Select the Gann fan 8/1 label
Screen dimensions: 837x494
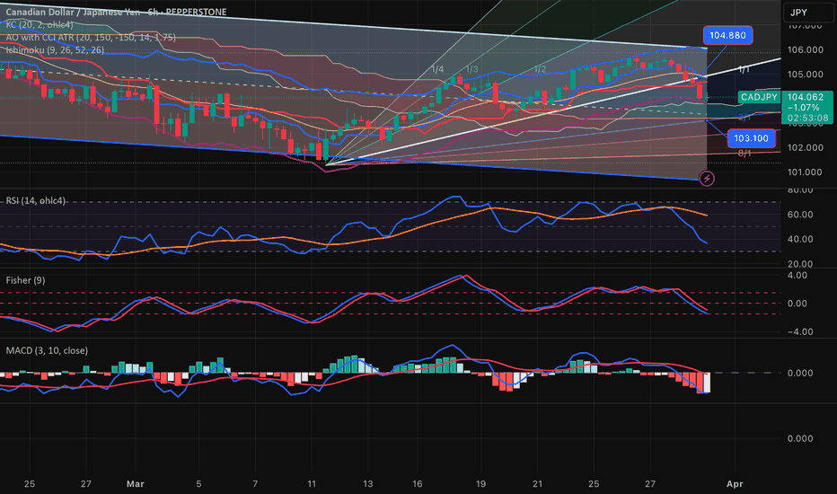(x=744, y=154)
